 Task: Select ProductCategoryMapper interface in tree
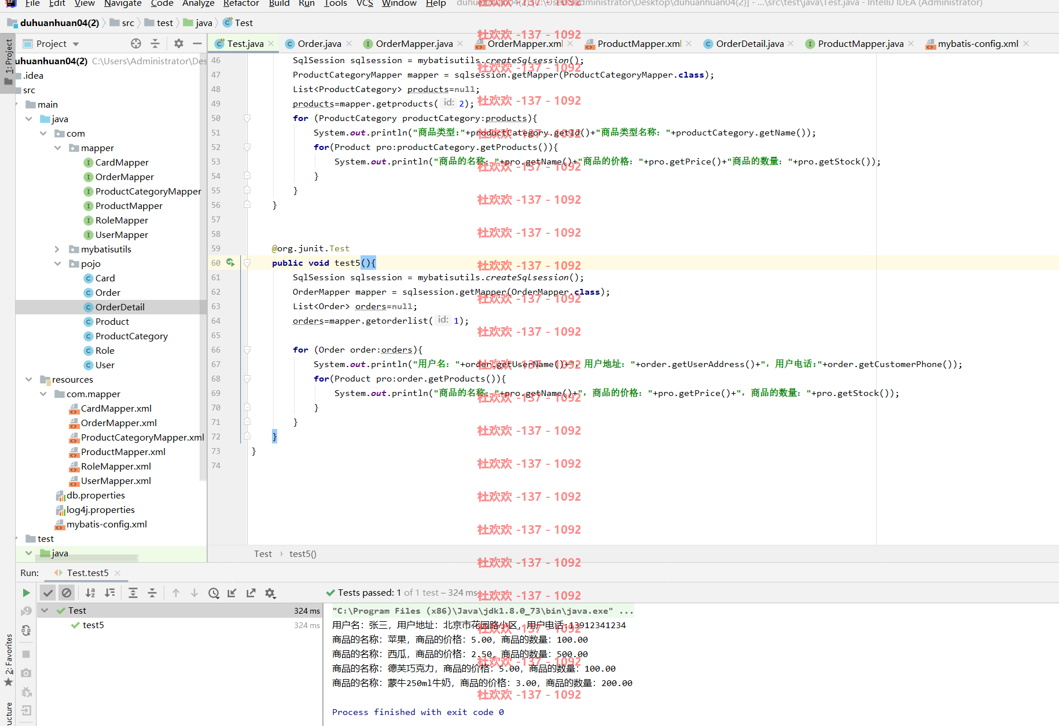tap(148, 191)
